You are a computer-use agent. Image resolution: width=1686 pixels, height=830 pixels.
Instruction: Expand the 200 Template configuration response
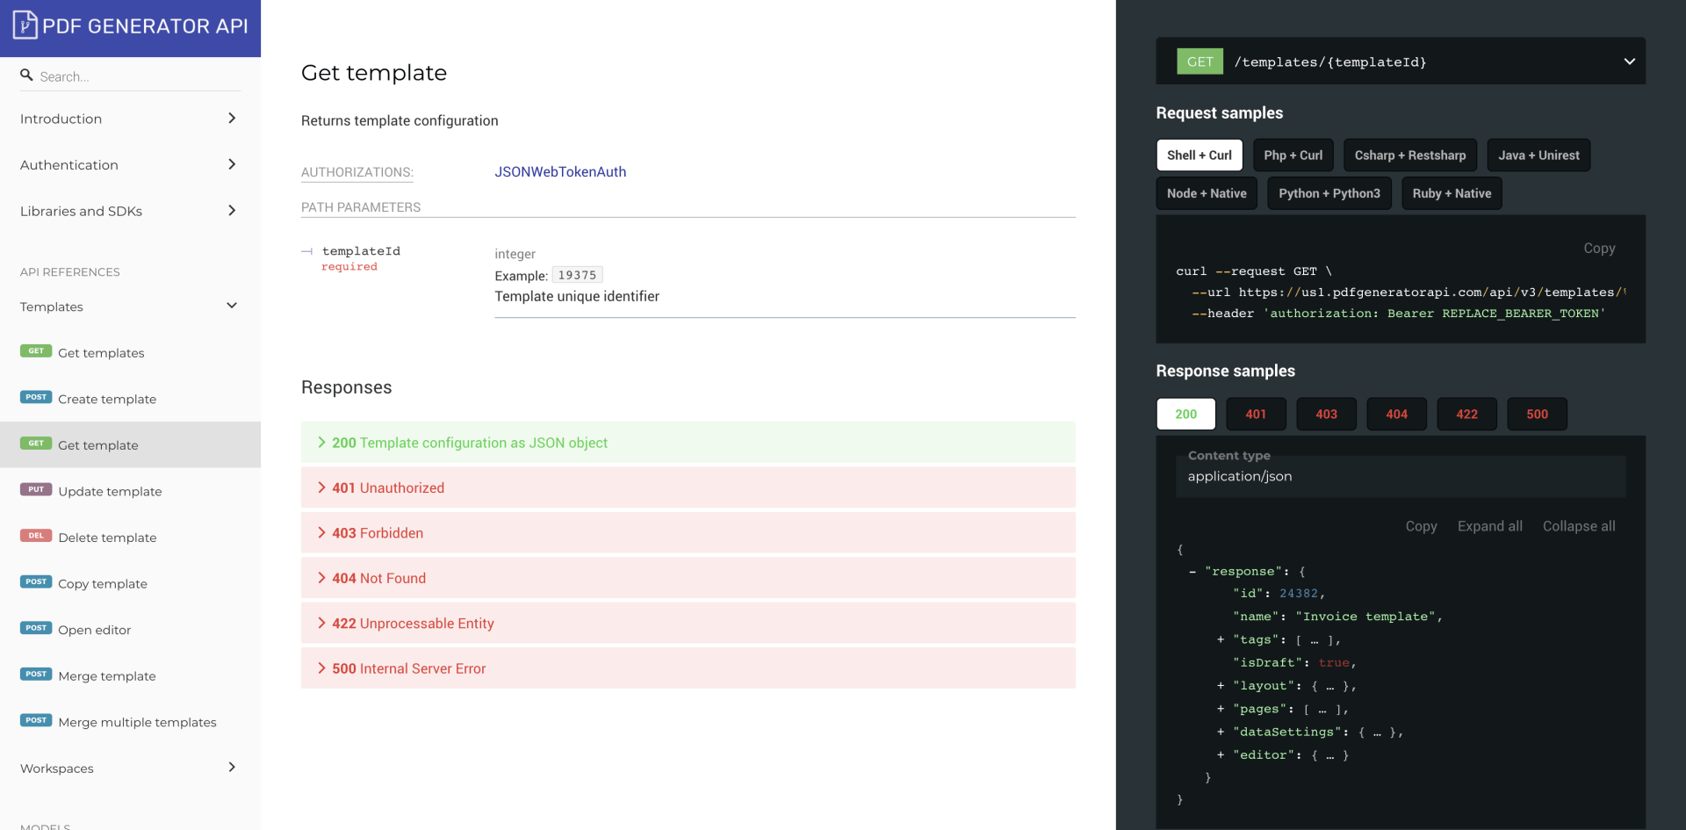pos(688,443)
